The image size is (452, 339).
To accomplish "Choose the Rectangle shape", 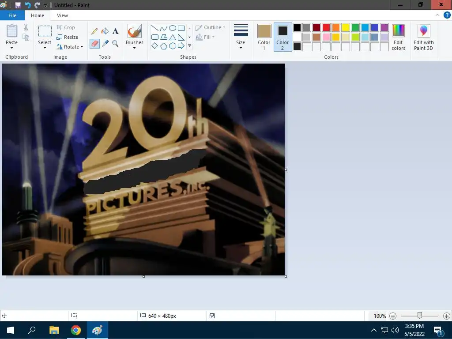I will pyautogui.click(x=181, y=28).
